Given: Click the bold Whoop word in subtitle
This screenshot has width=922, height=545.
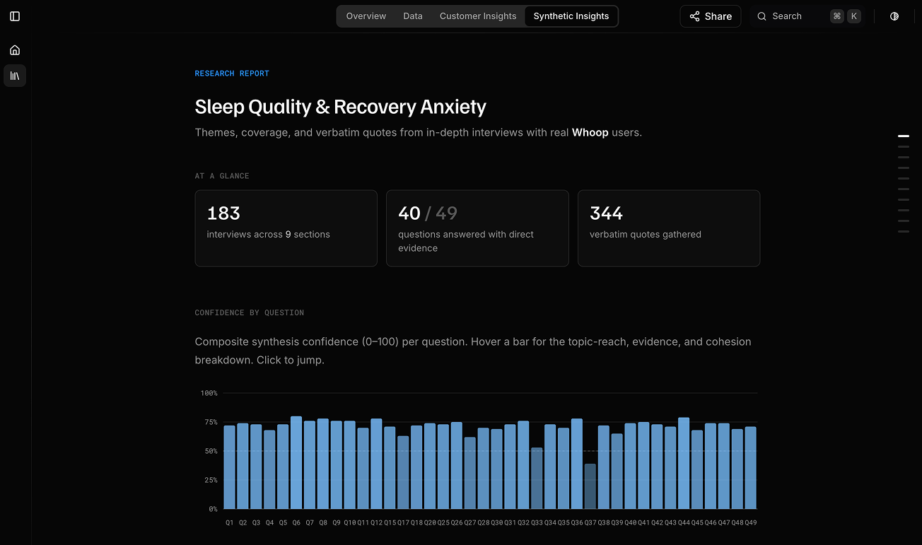Looking at the screenshot, I should coord(590,132).
